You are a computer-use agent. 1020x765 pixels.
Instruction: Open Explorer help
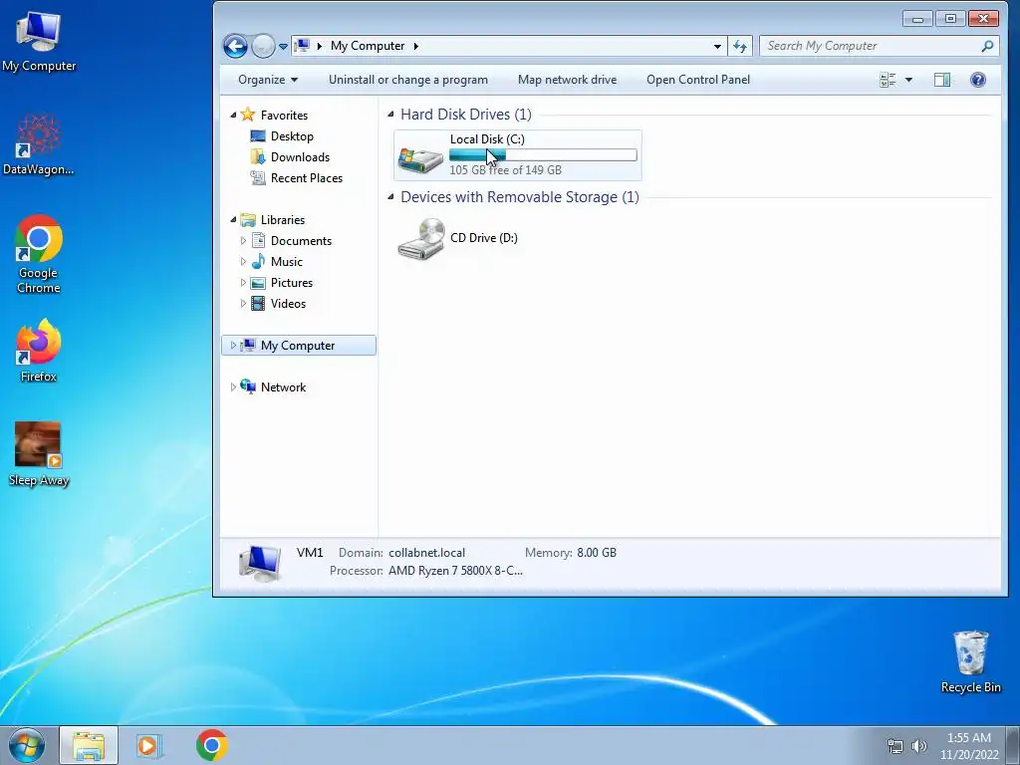tap(978, 80)
